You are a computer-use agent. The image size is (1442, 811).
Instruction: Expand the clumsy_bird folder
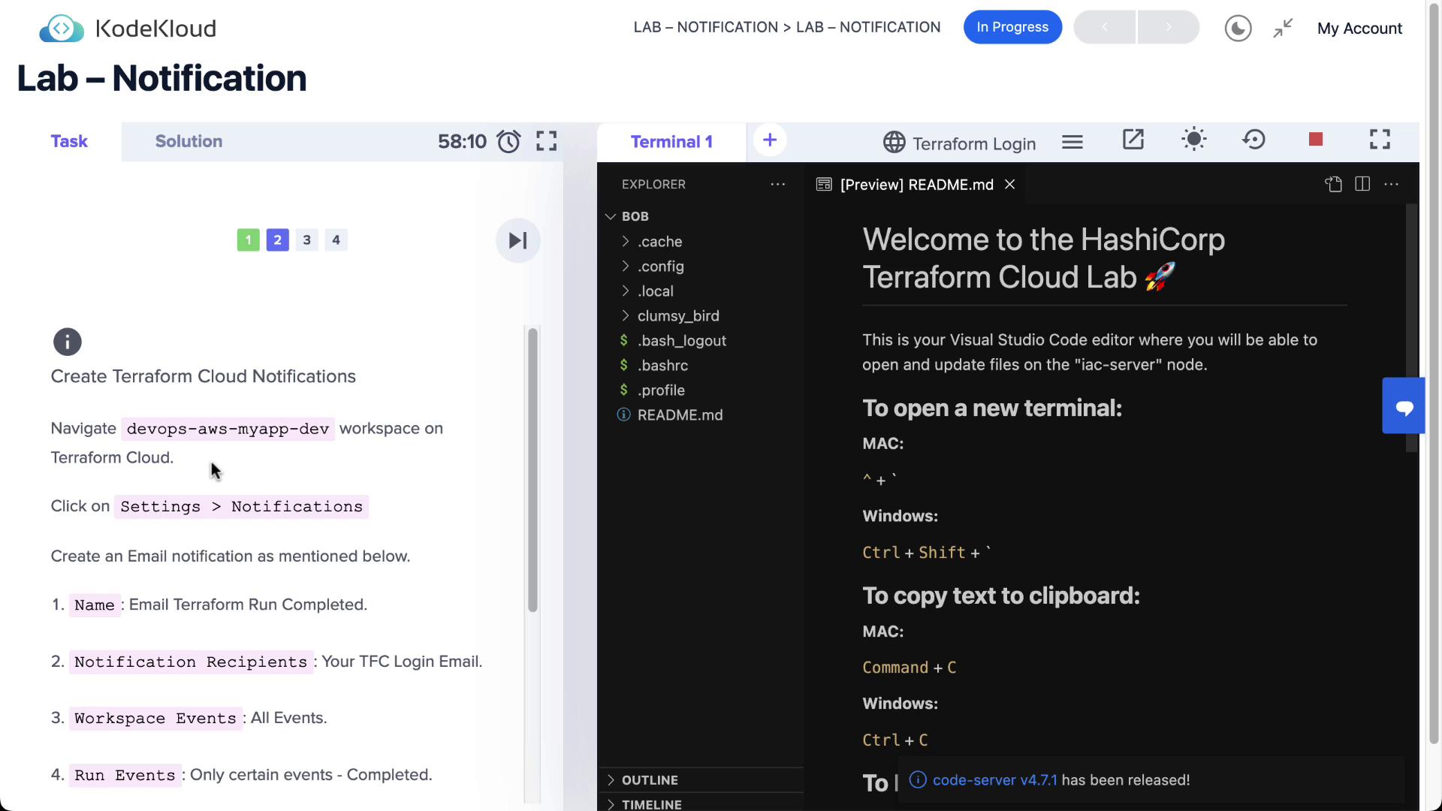click(x=677, y=315)
